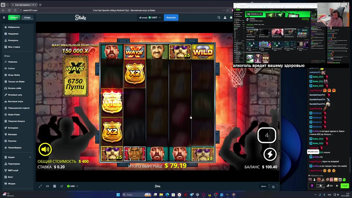This screenshot has width=352, height=198.
Task: Open File Explorer from taskbar
Action: coord(161,195)
